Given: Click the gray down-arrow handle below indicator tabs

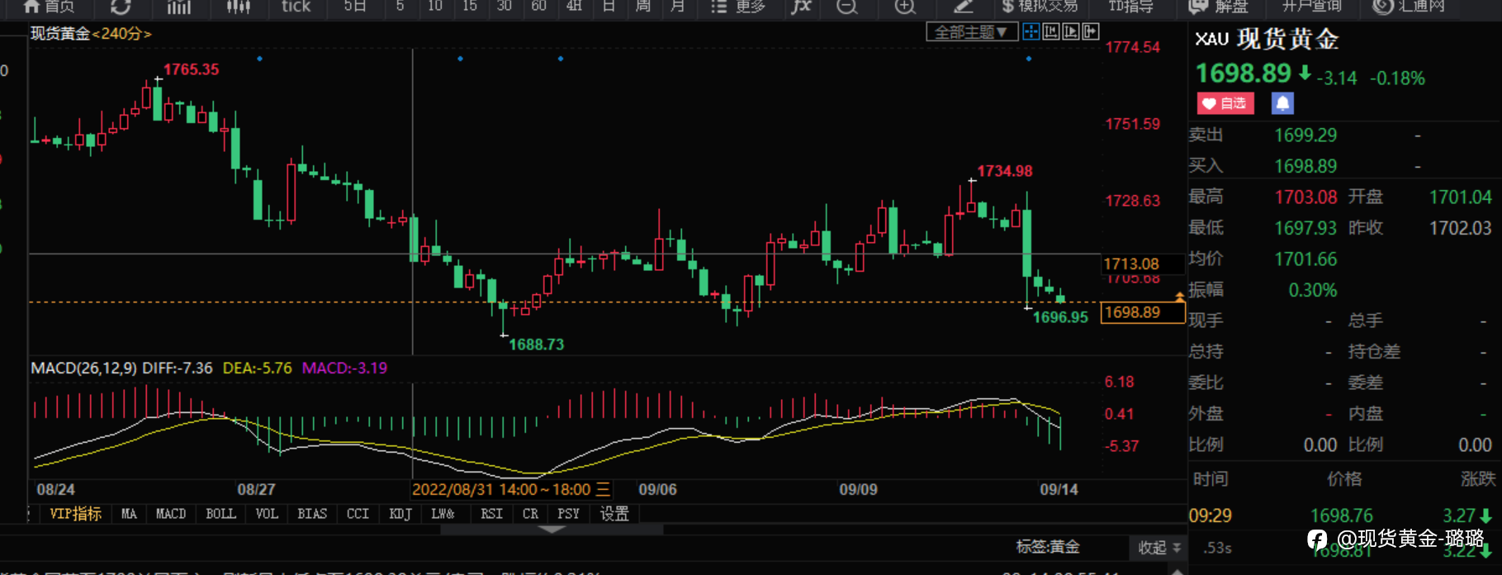Looking at the screenshot, I should point(552,530).
